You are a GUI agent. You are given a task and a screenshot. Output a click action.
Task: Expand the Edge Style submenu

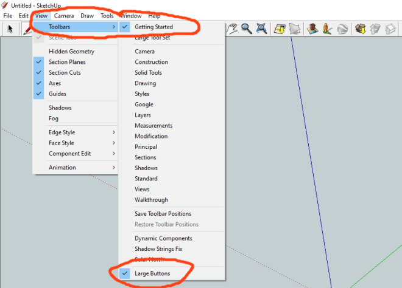(x=76, y=132)
